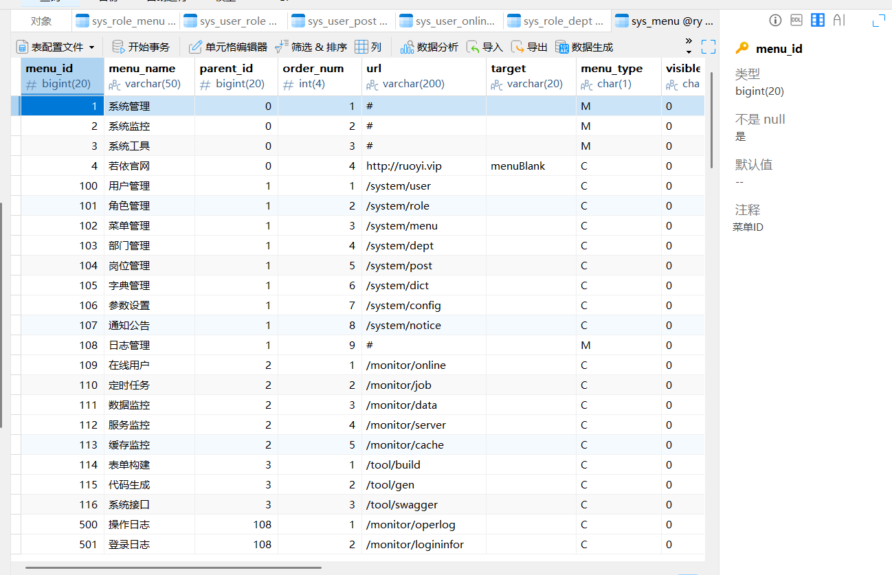This screenshot has width=892, height=575.
Task: Switch to the 对象 objects tab
Action: point(41,21)
